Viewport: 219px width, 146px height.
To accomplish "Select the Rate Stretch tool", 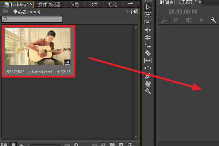I will tap(148, 45).
